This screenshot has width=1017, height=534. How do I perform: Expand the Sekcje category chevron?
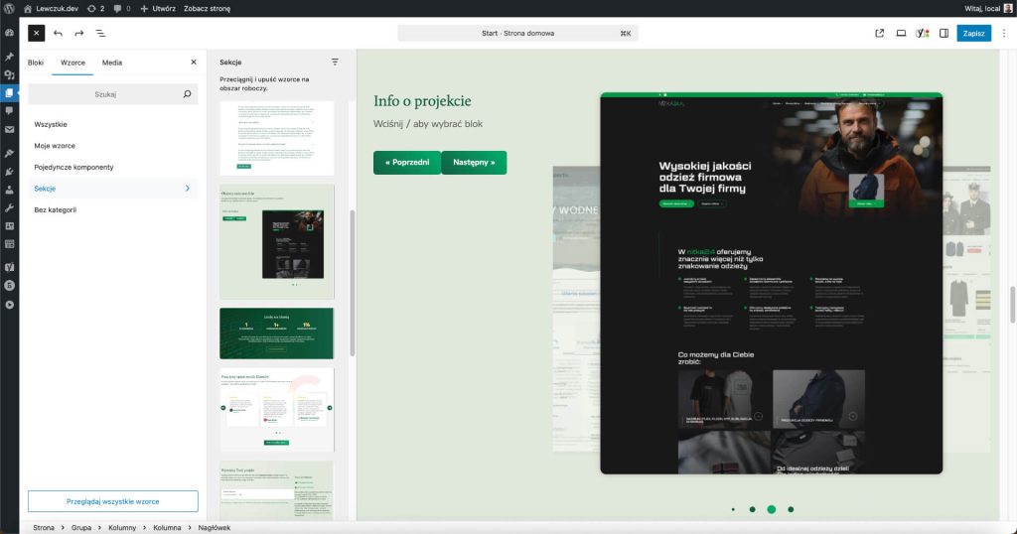coord(188,189)
